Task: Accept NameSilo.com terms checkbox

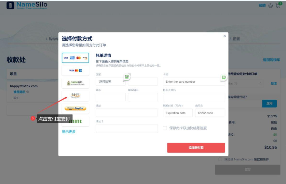Action: tap(220, 159)
